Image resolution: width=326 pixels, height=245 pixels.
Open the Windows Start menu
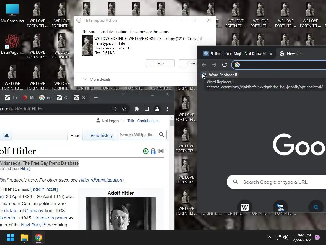(x=10, y=237)
